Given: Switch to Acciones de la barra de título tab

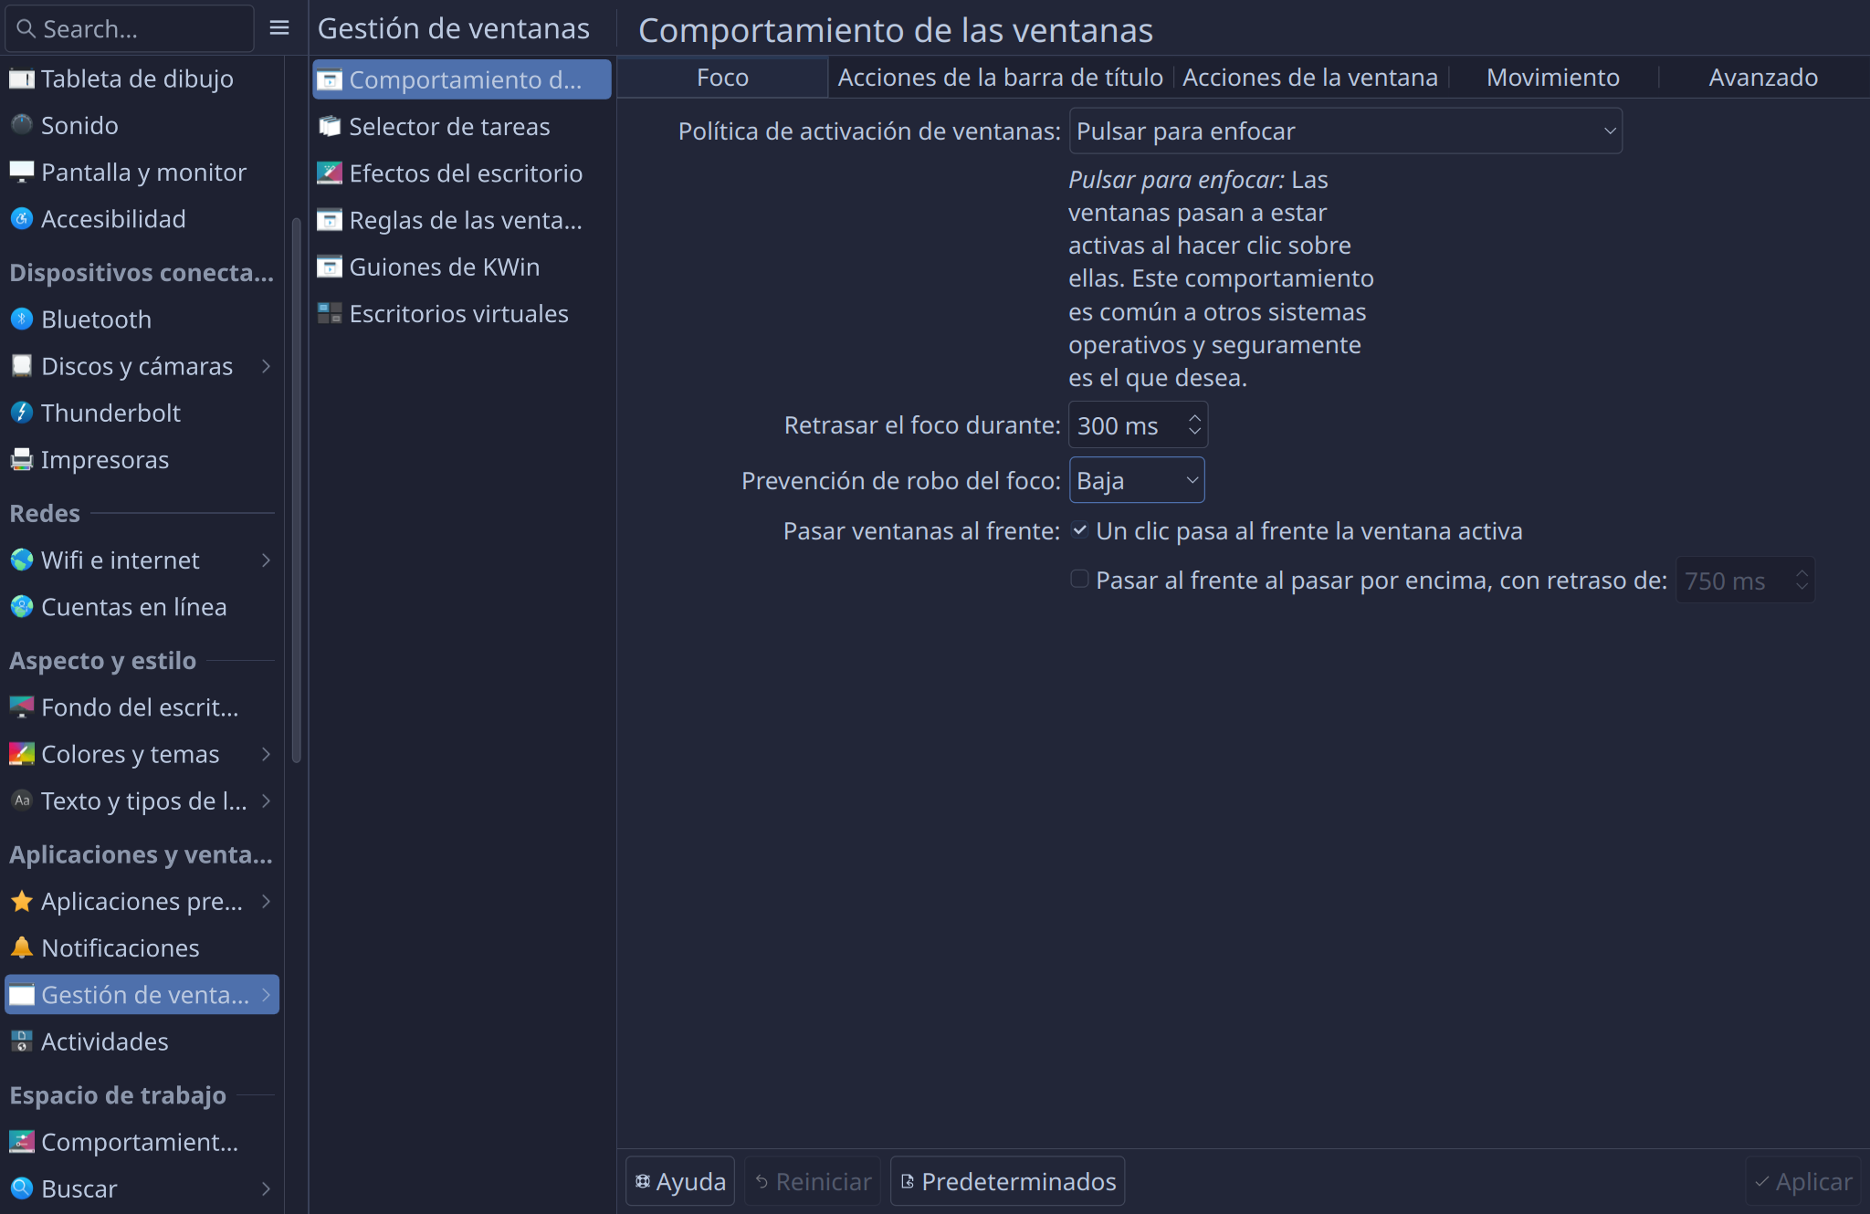Looking at the screenshot, I should pos(1000,78).
